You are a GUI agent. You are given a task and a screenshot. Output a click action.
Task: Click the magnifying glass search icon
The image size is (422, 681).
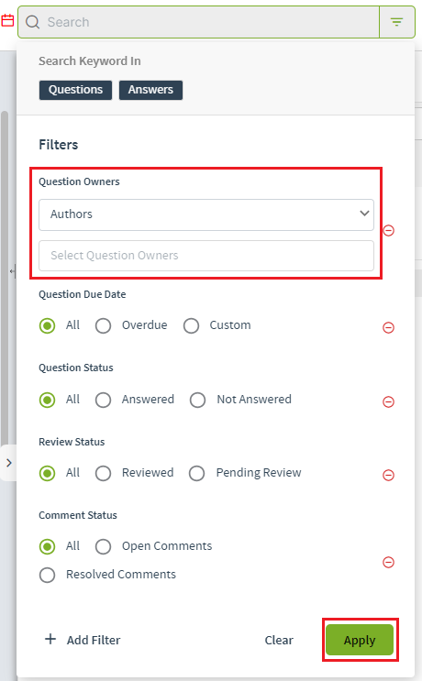pos(33,22)
